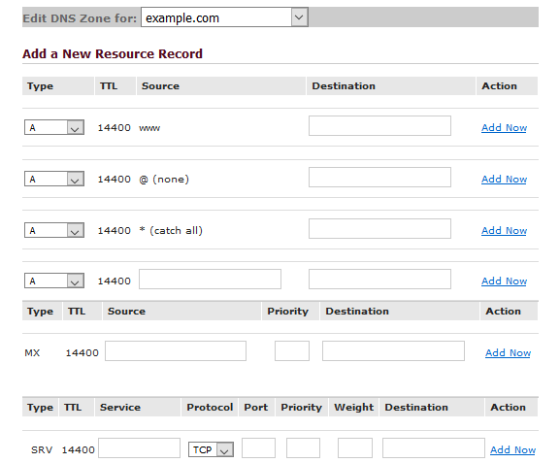Focus the Destination field for @ (none) record
Screen dimensions: 560x463
pos(379,177)
